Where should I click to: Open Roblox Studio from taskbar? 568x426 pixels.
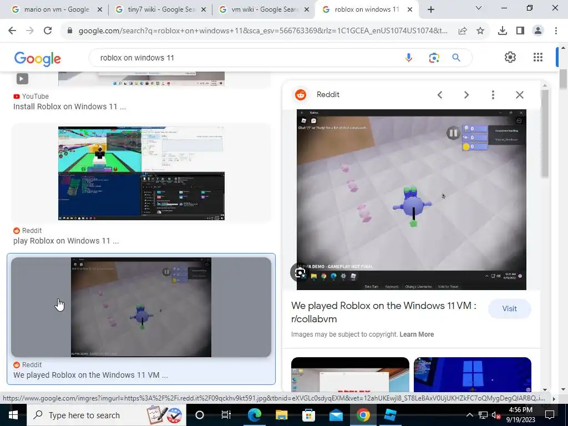(x=390, y=415)
